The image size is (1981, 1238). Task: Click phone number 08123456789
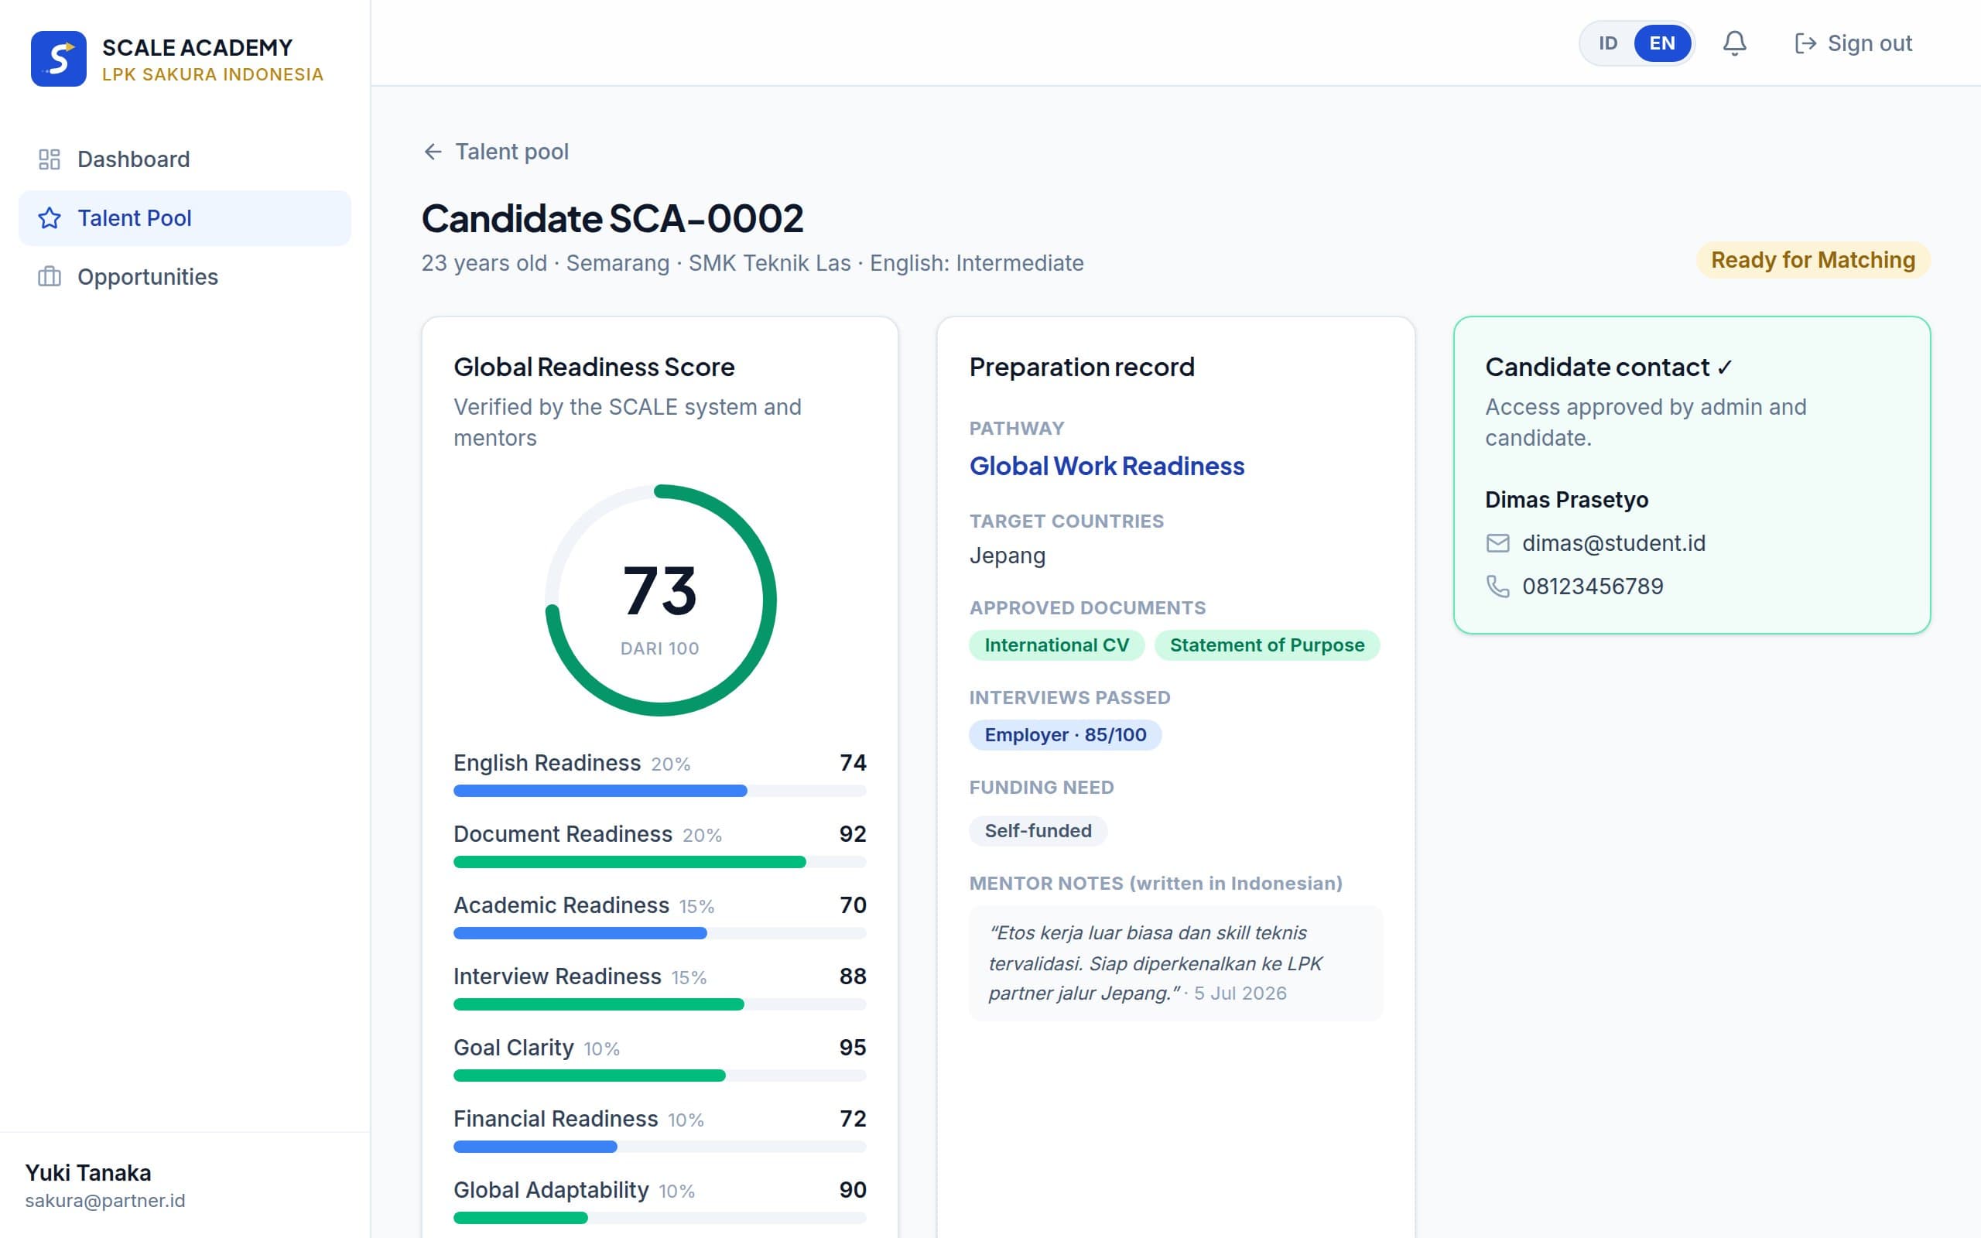(x=1593, y=587)
